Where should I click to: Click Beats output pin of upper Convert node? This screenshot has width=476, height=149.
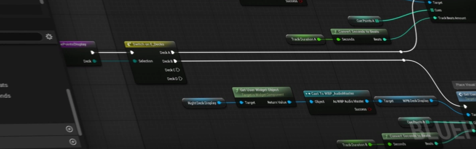coord(385,39)
